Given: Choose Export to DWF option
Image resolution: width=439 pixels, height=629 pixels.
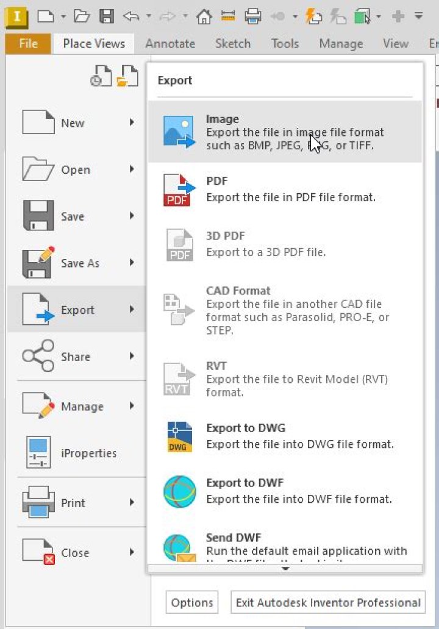Looking at the screenshot, I should click(285, 491).
